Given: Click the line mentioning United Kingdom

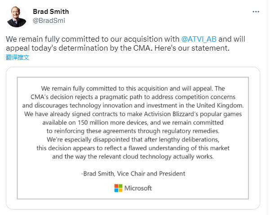Looking at the screenshot, I should tap(133, 105).
